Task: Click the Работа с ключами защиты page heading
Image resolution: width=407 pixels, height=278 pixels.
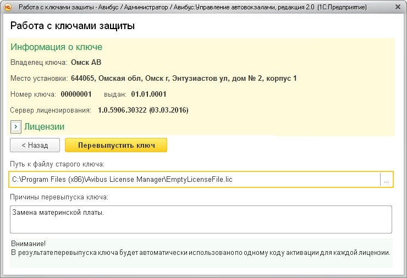Action: 73,26
